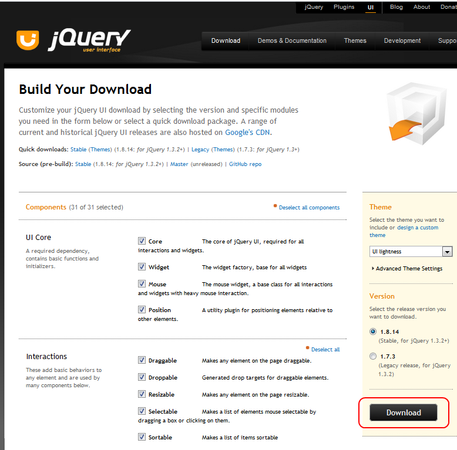Click the Sortable component label
Screen dimensions: 457x450
[160, 437]
